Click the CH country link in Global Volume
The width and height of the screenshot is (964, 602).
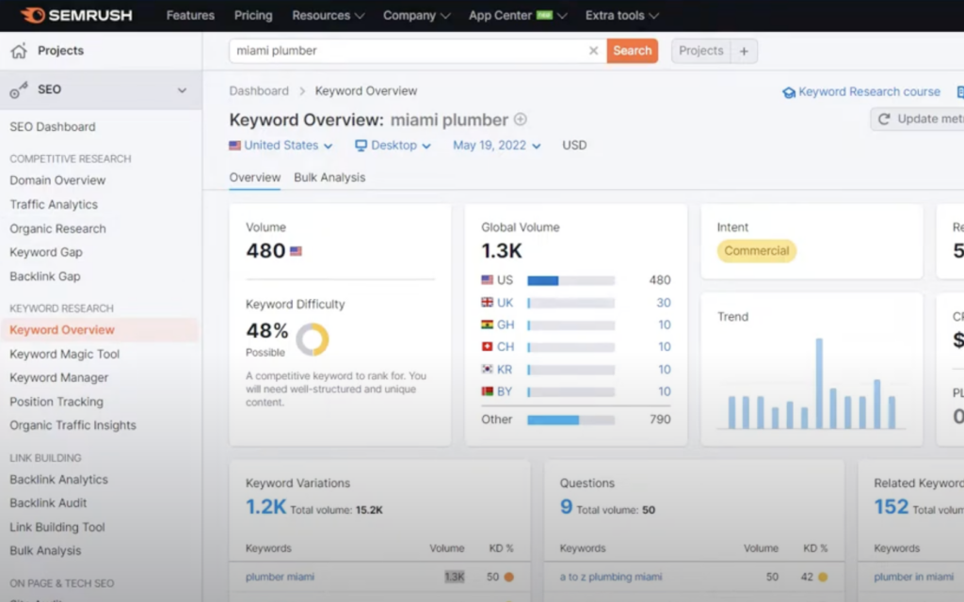pos(506,347)
